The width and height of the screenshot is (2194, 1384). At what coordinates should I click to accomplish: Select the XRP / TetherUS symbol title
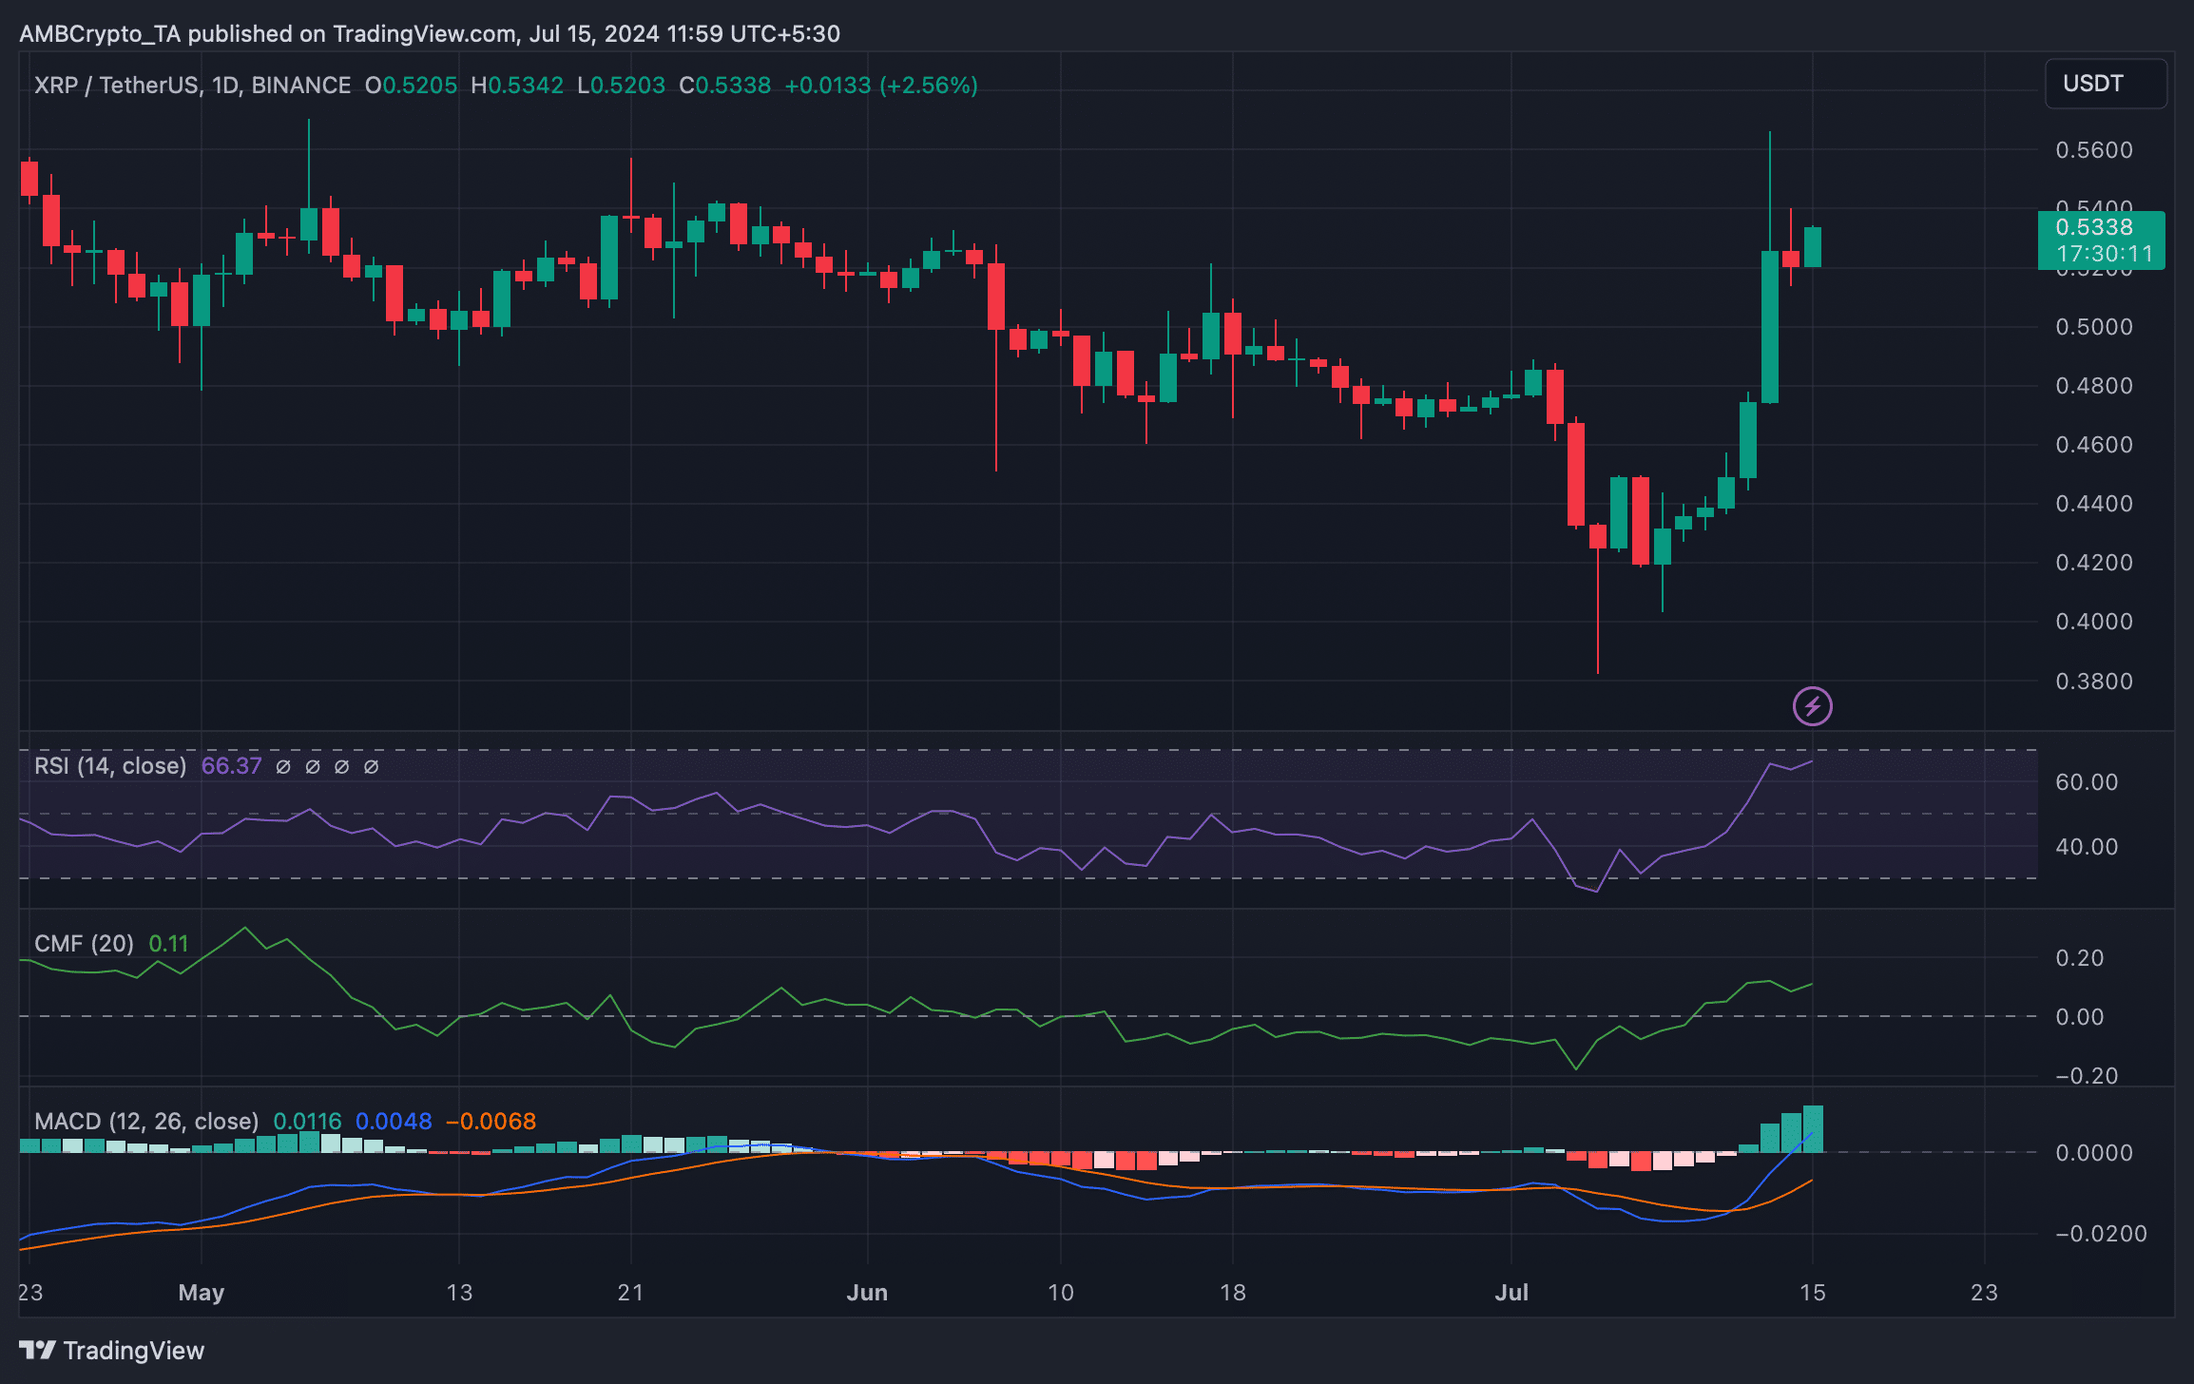[x=192, y=86]
